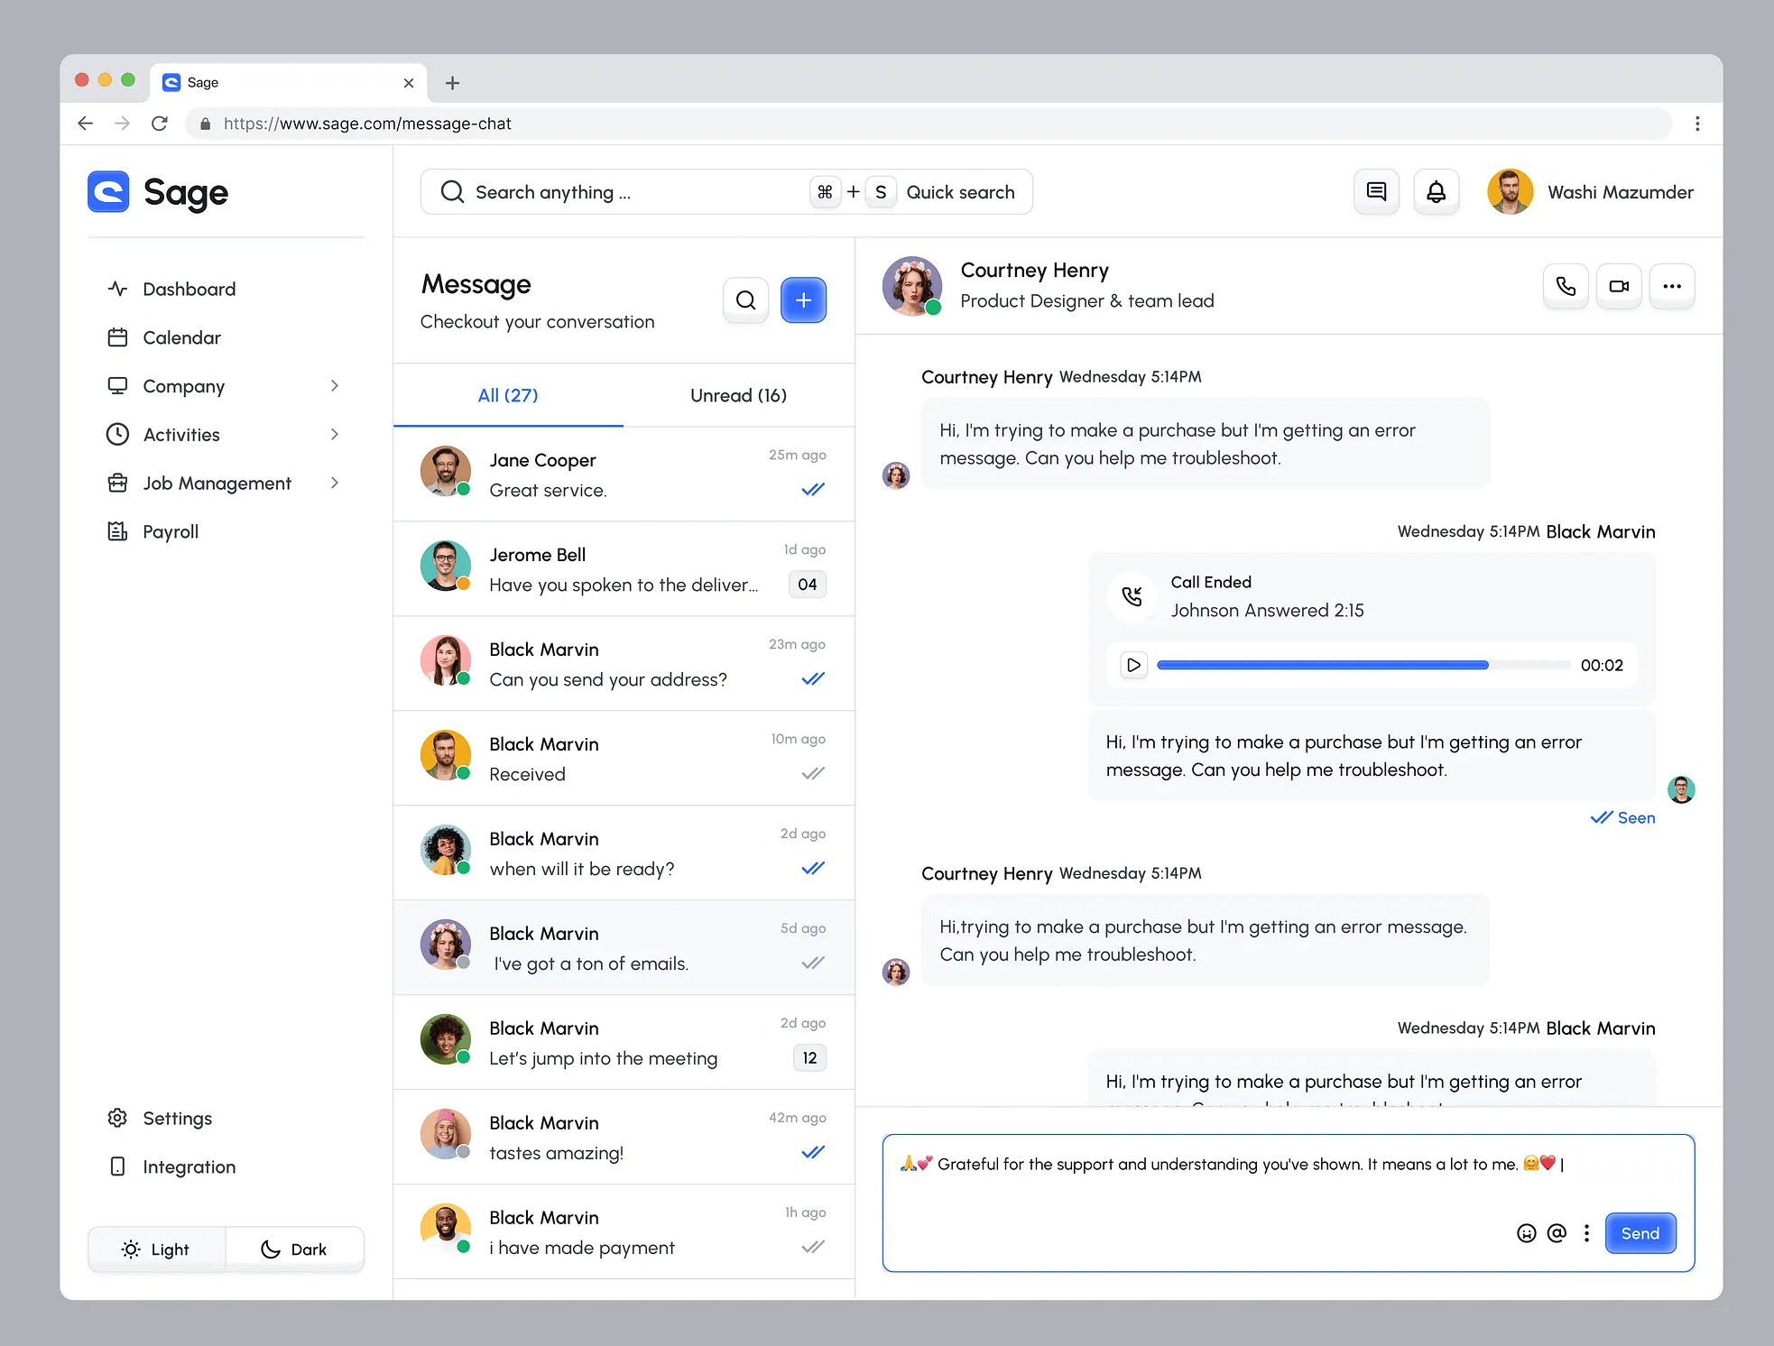Open the notifications bell
Image resolution: width=1774 pixels, height=1346 pixels.
pyautogui.click(x=1436, y=191)
